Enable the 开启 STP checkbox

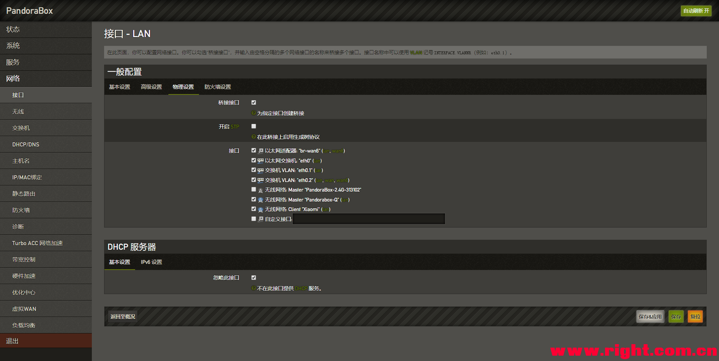(254, 126)
